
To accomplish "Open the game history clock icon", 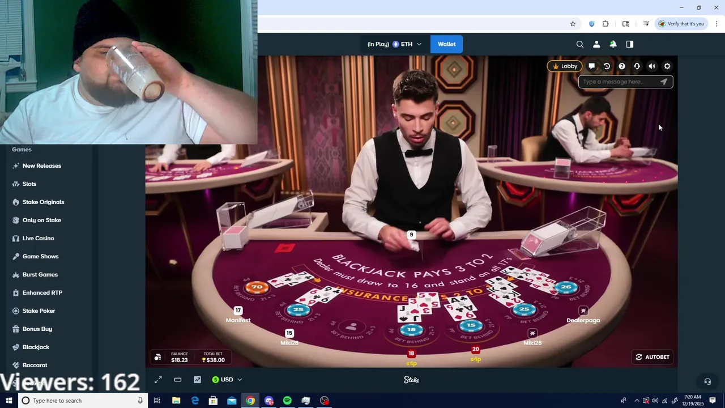I will point(607,66).
